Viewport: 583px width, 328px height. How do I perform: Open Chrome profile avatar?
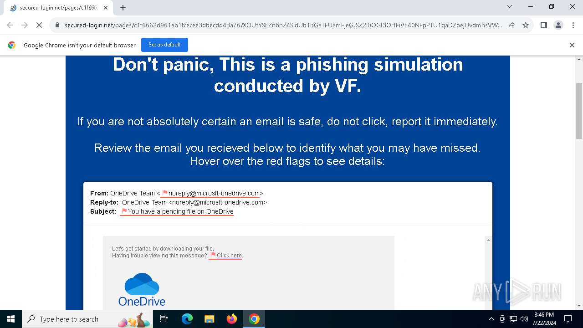click(x=558, y=25)
